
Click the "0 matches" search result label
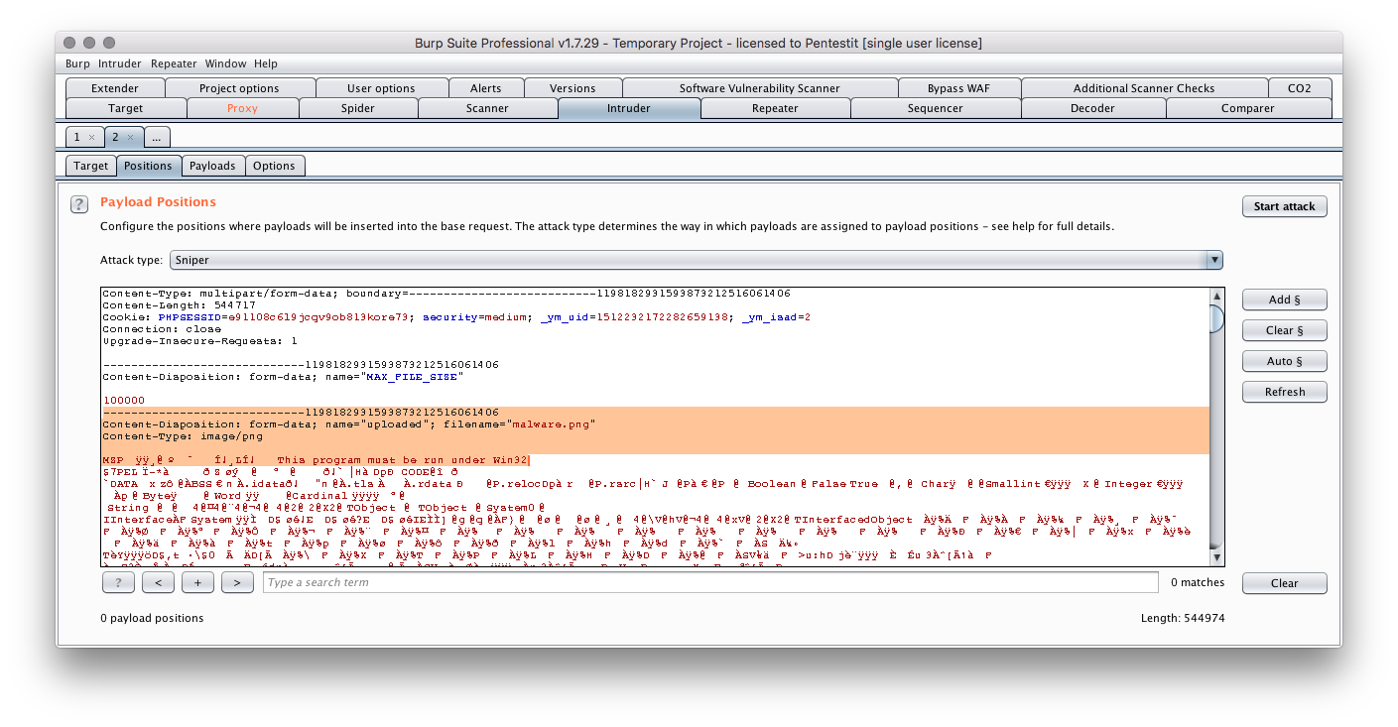[x=1198, y=583]
